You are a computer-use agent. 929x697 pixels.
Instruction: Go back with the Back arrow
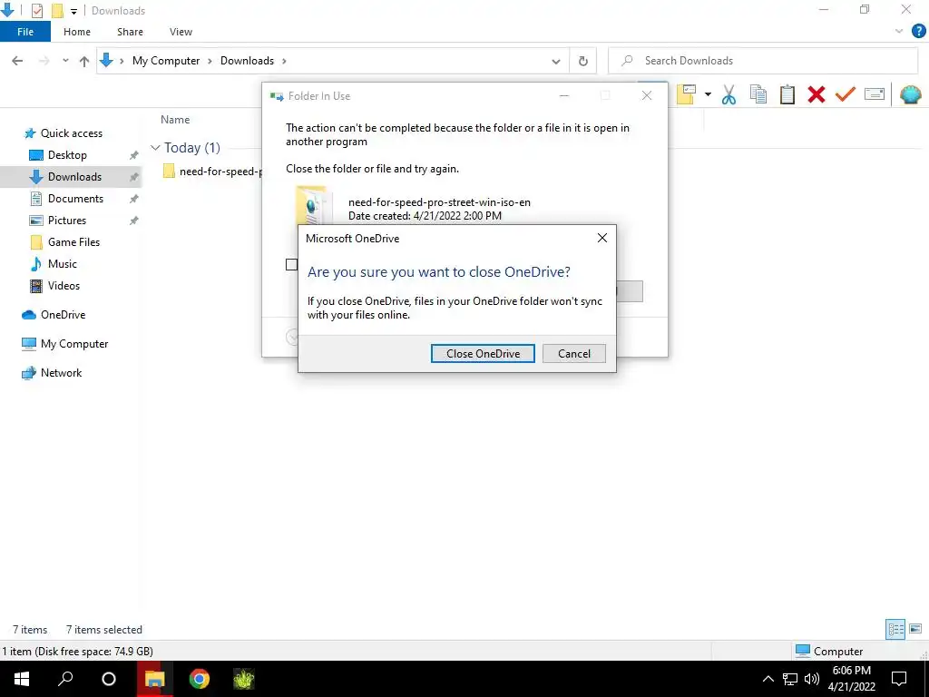17,61
